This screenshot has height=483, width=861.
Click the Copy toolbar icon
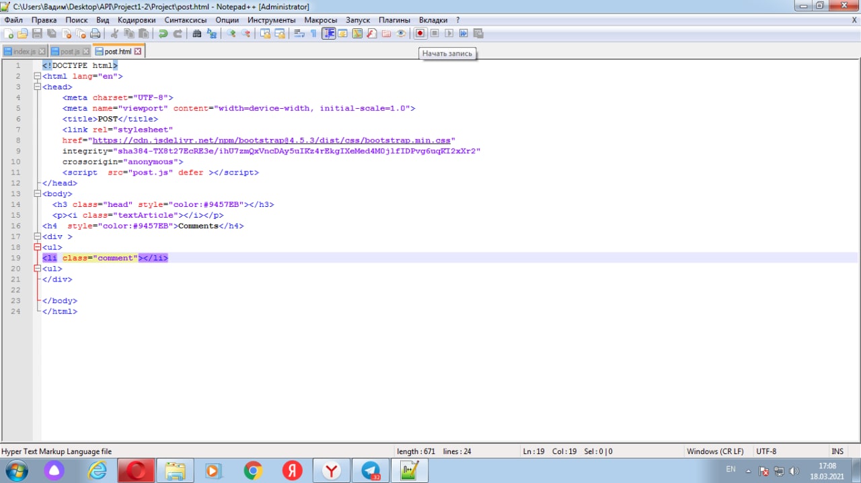click(x=130, y=34)
